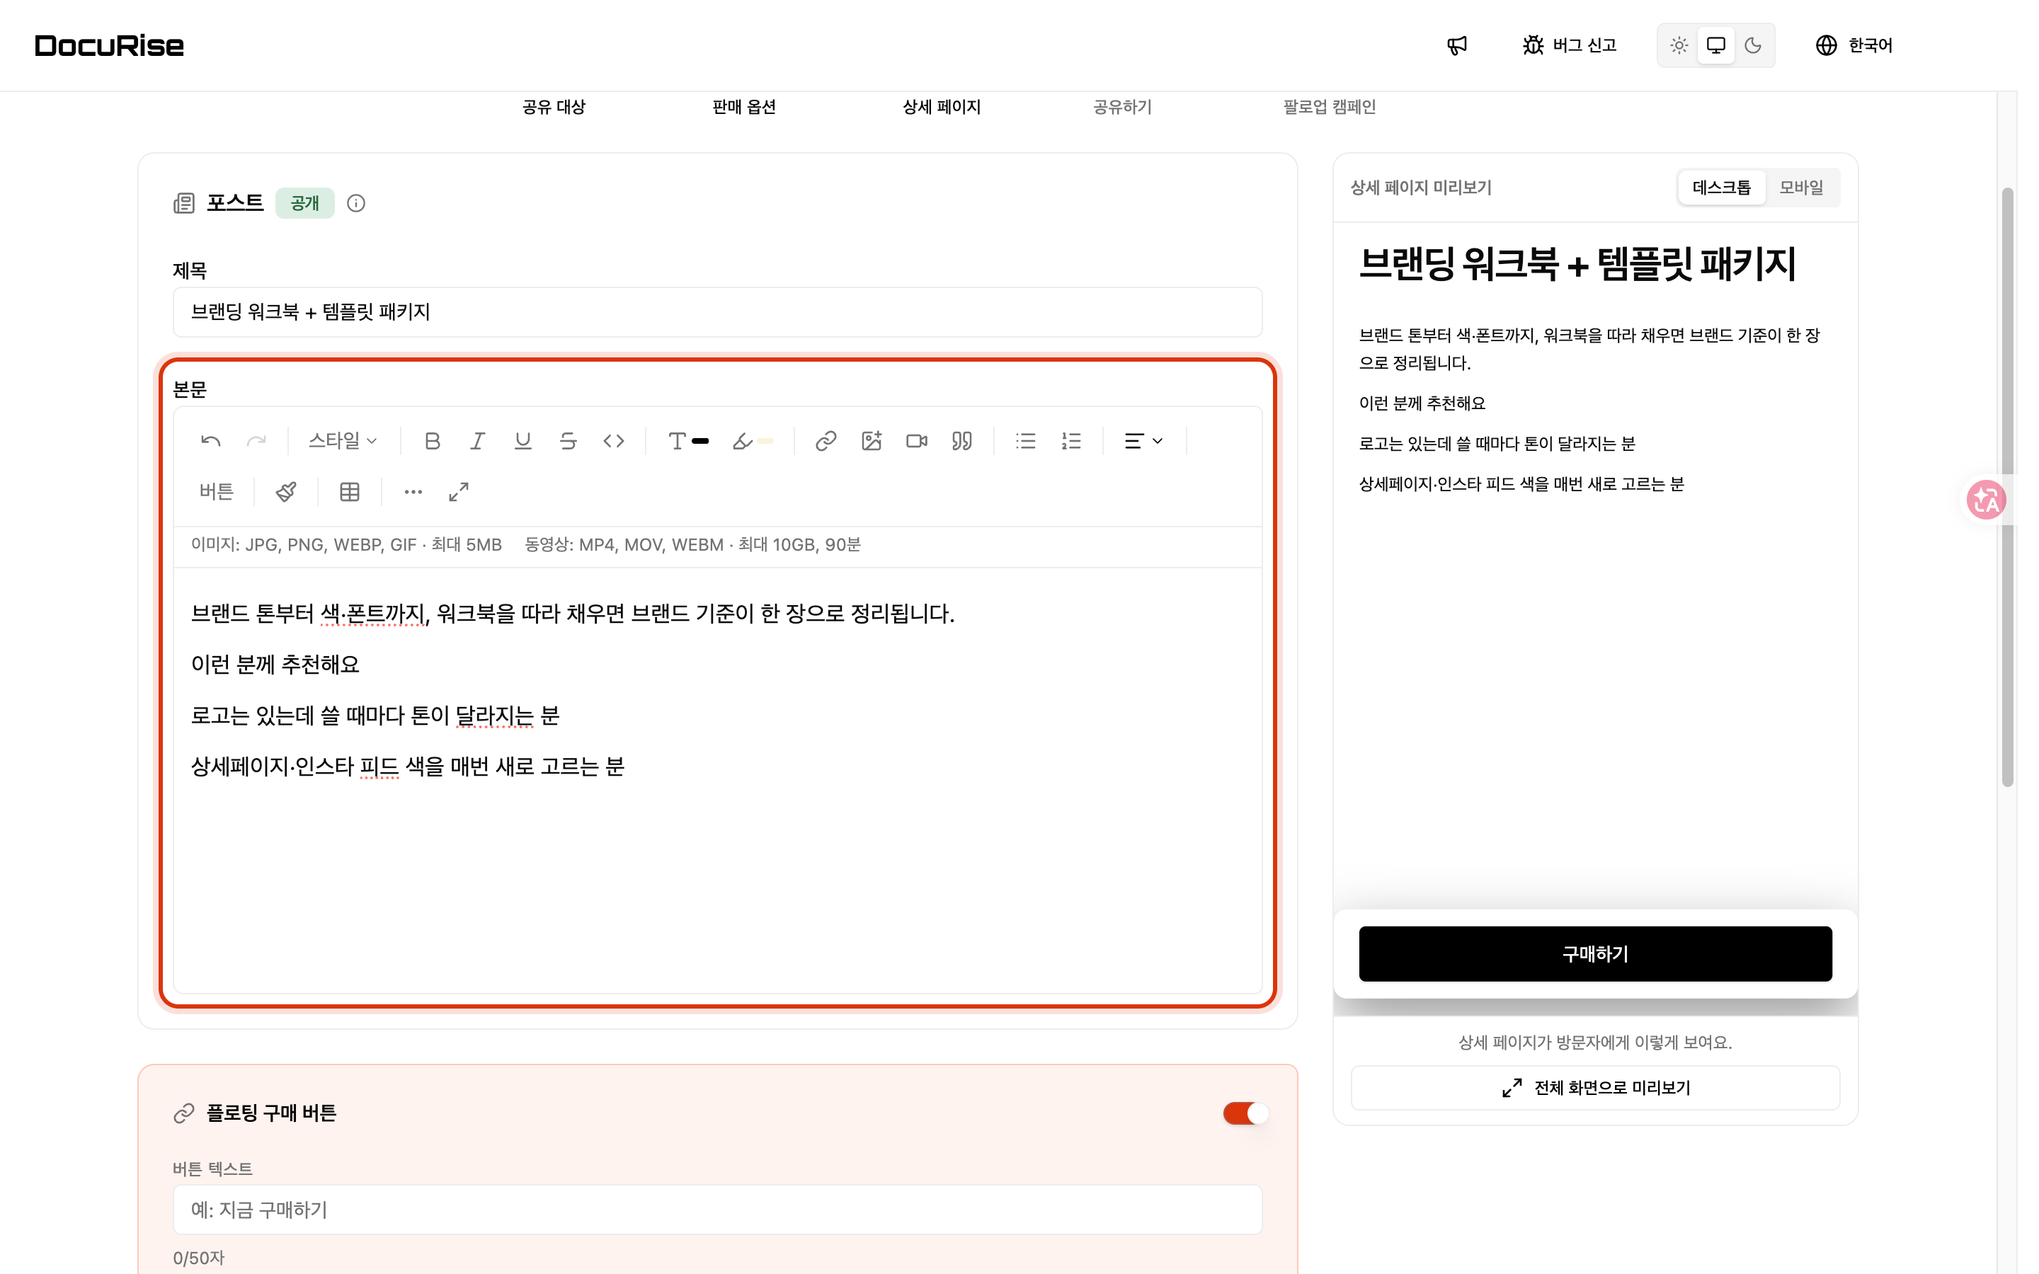Click 전체 화면으로 미리보기 button

click(x=1595, y=1088)
